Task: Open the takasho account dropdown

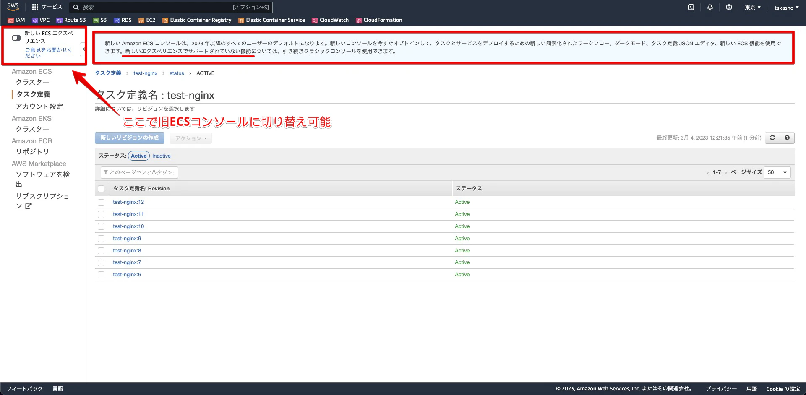Action: 786,8
